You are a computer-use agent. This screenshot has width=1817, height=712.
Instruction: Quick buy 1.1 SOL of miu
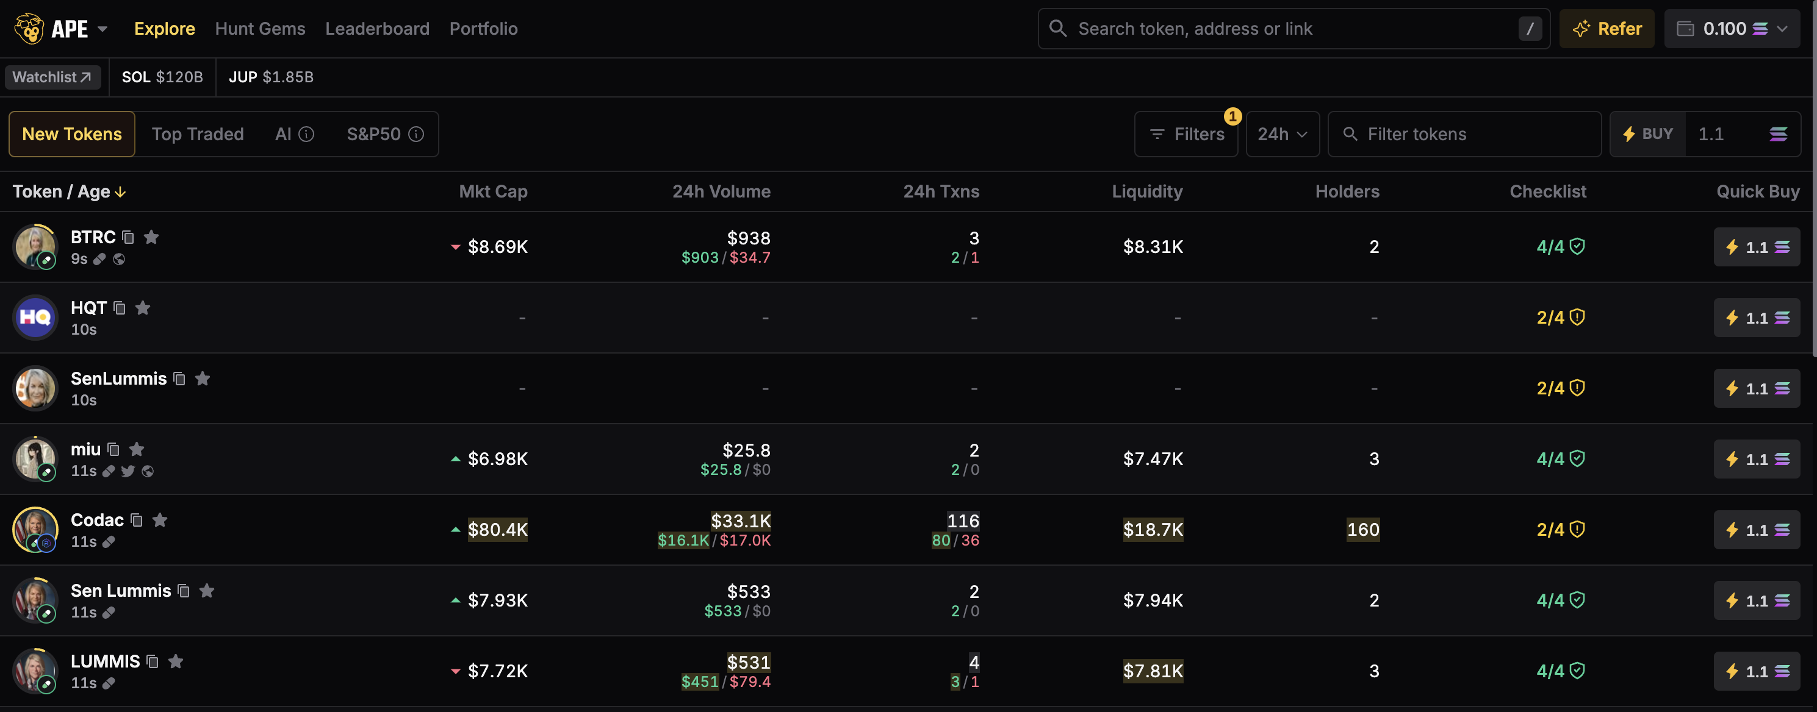tap(1757, 459)
